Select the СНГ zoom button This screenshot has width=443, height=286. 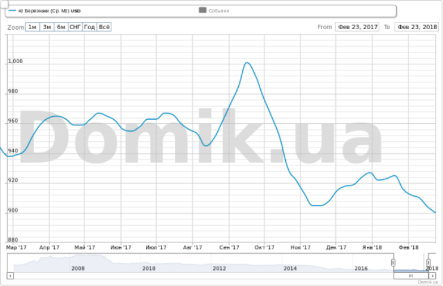click(x=76, y=27)
